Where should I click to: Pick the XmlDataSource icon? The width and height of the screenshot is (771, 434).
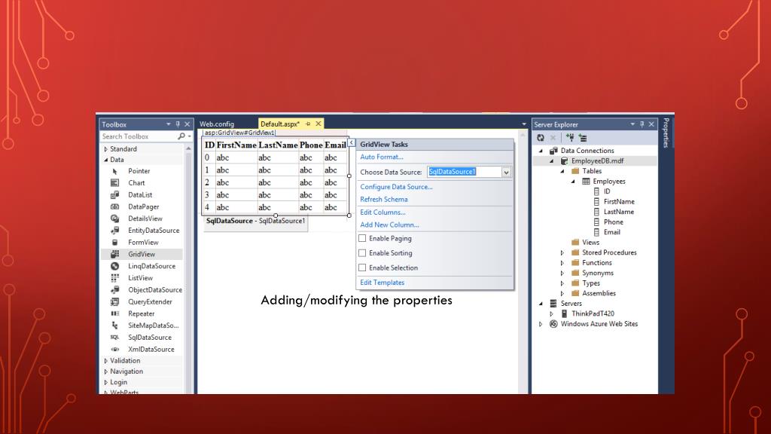click(x=114, y=350)
